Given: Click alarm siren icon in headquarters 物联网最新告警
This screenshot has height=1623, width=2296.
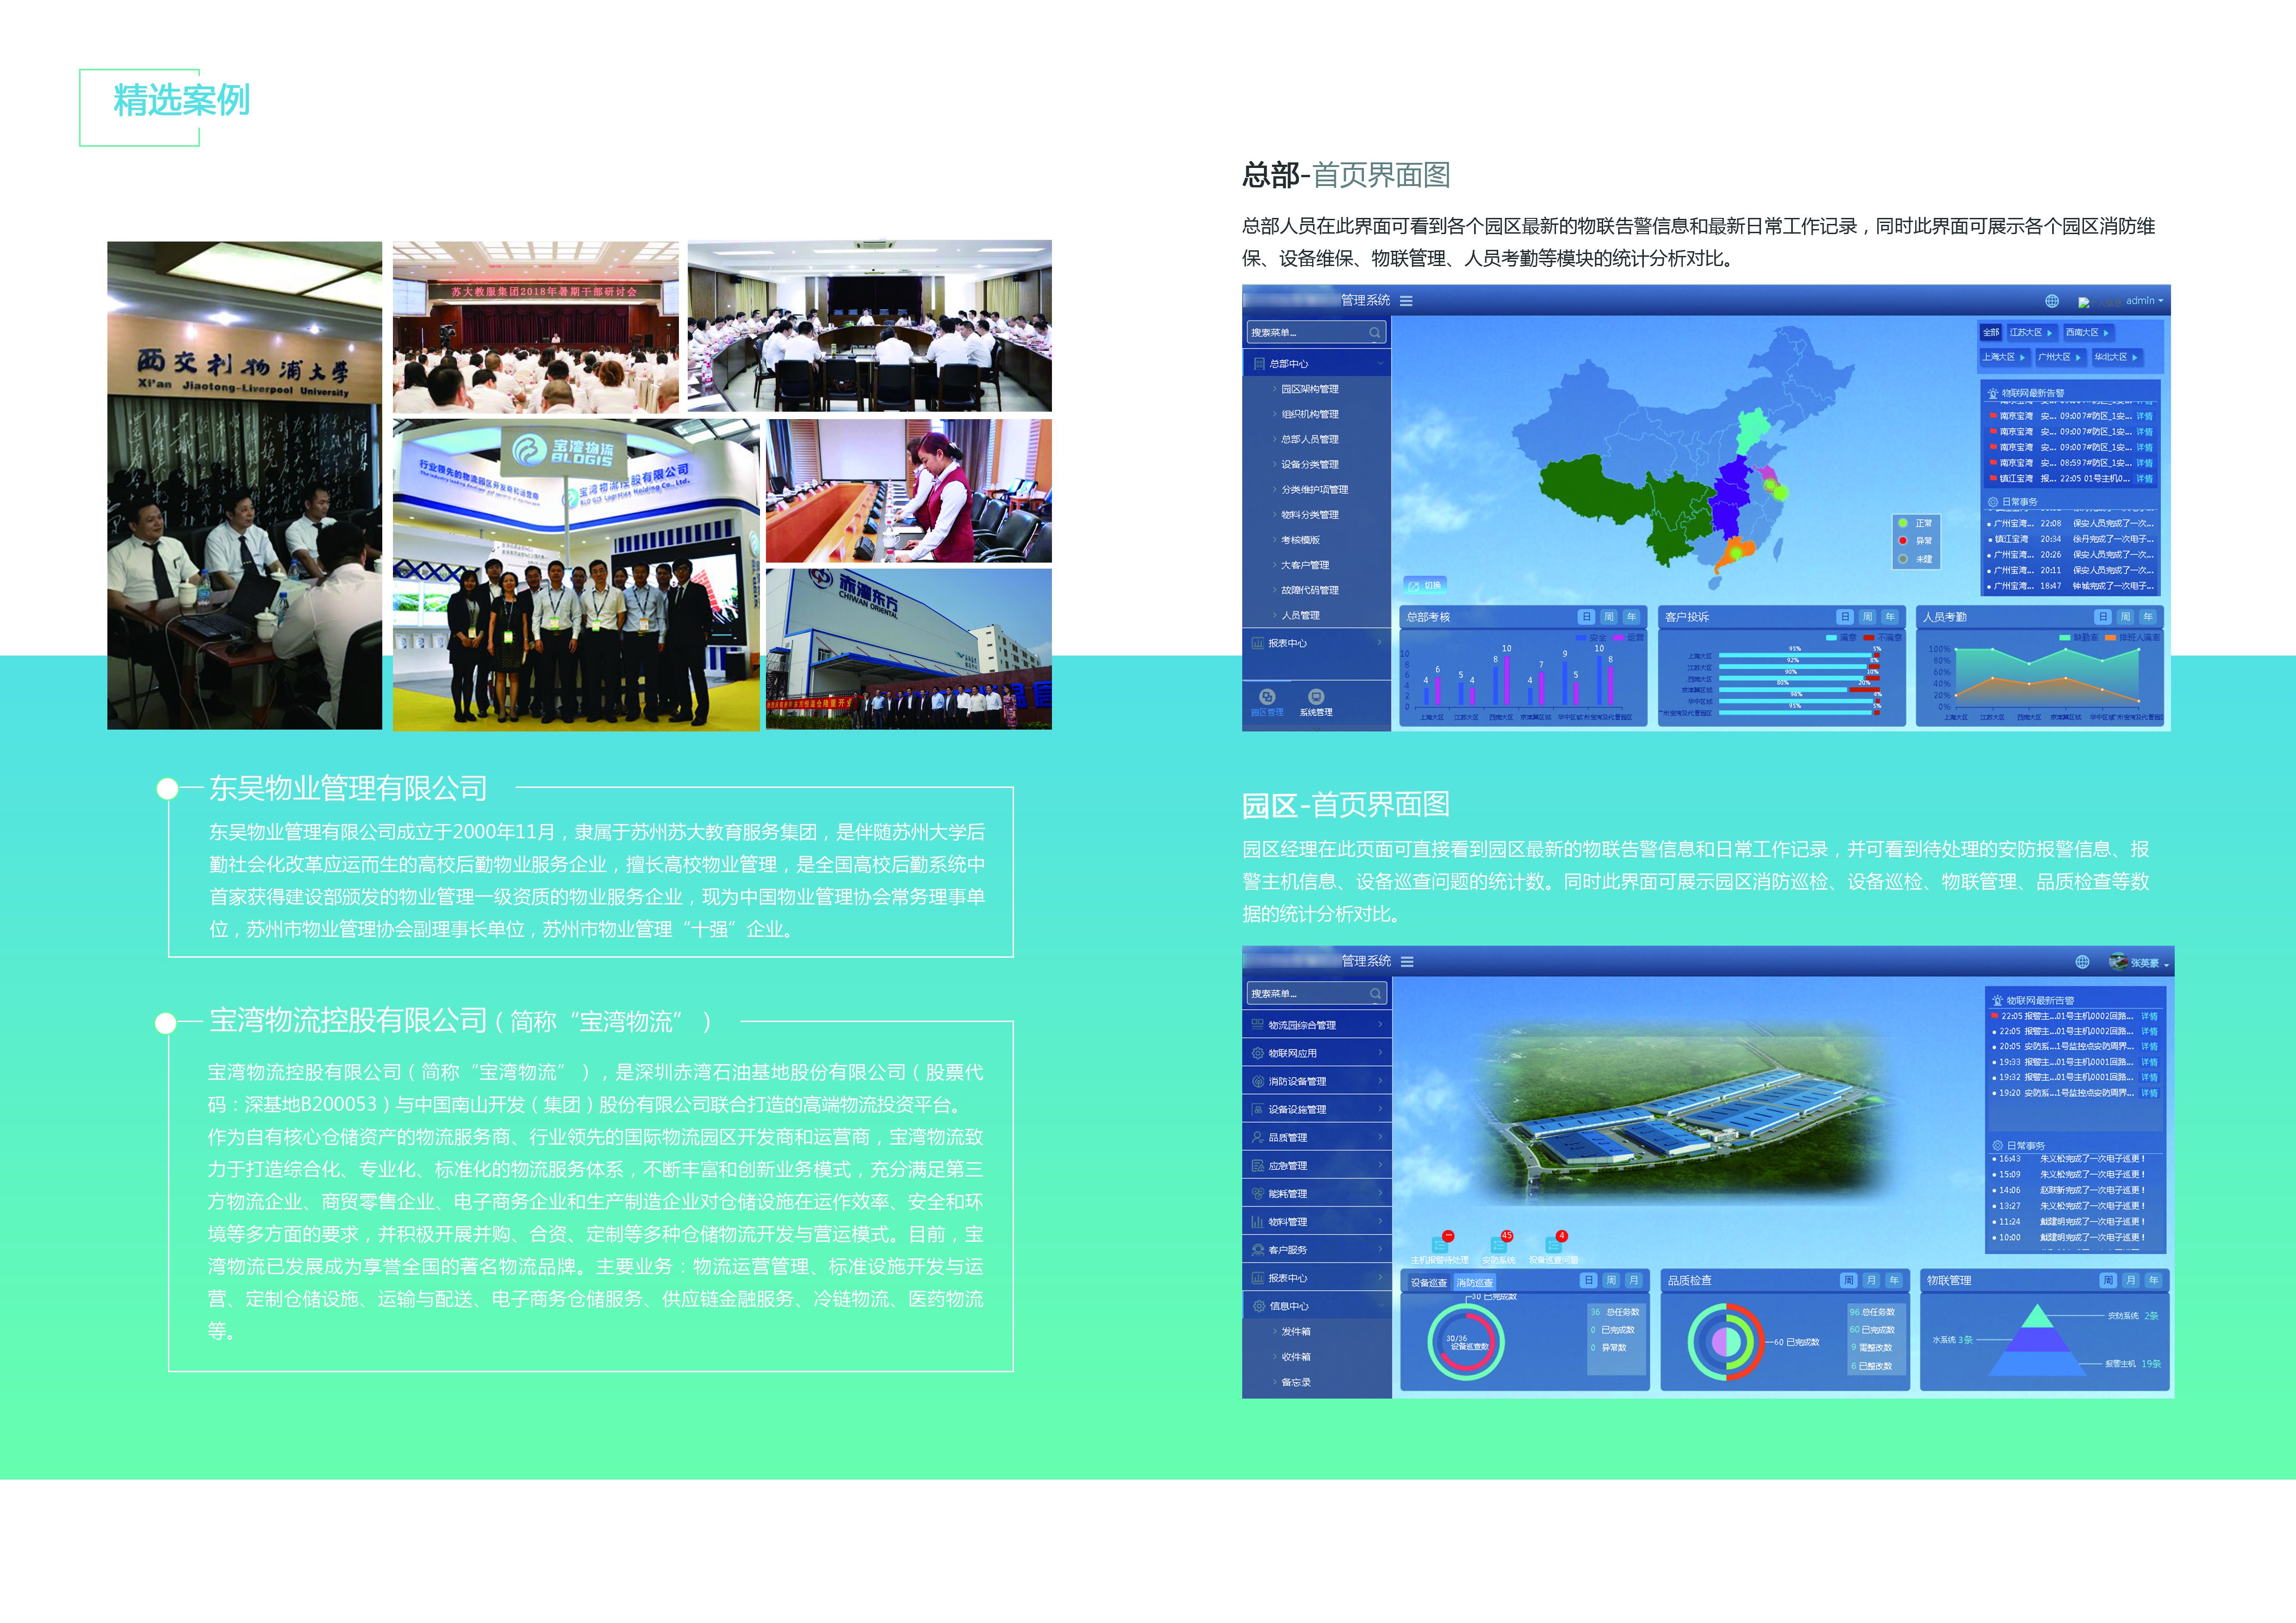Looking at the screenshot, I should (1993, 393).
